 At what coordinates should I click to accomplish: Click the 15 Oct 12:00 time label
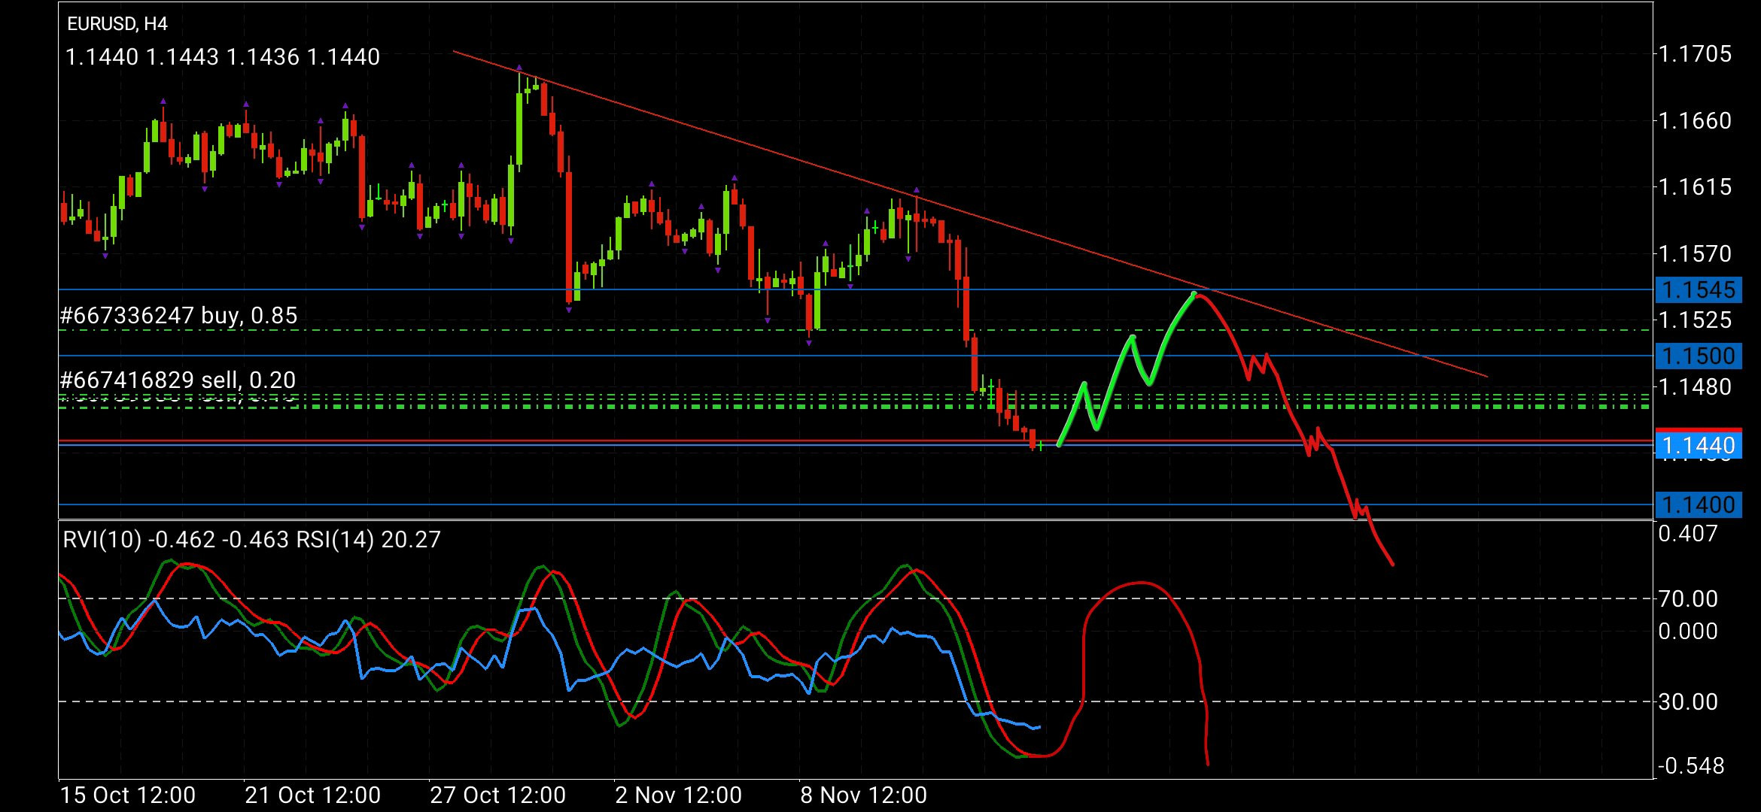(128, 795)
